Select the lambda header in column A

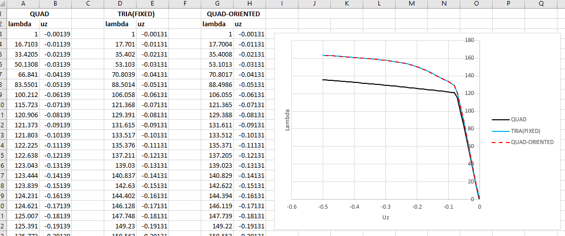23,24
